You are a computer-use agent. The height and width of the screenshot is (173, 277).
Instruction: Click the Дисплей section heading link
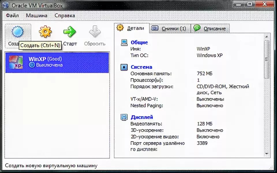pos(142,117)
